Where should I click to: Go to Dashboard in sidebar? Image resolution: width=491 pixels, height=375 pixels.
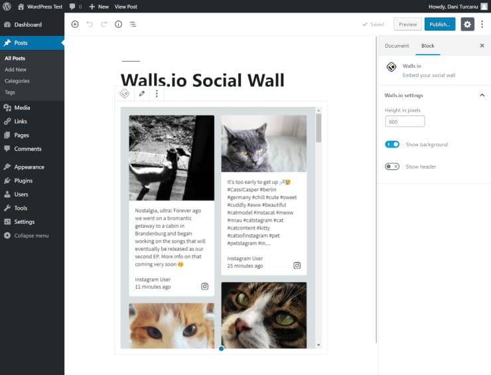[x=32, y=25]
